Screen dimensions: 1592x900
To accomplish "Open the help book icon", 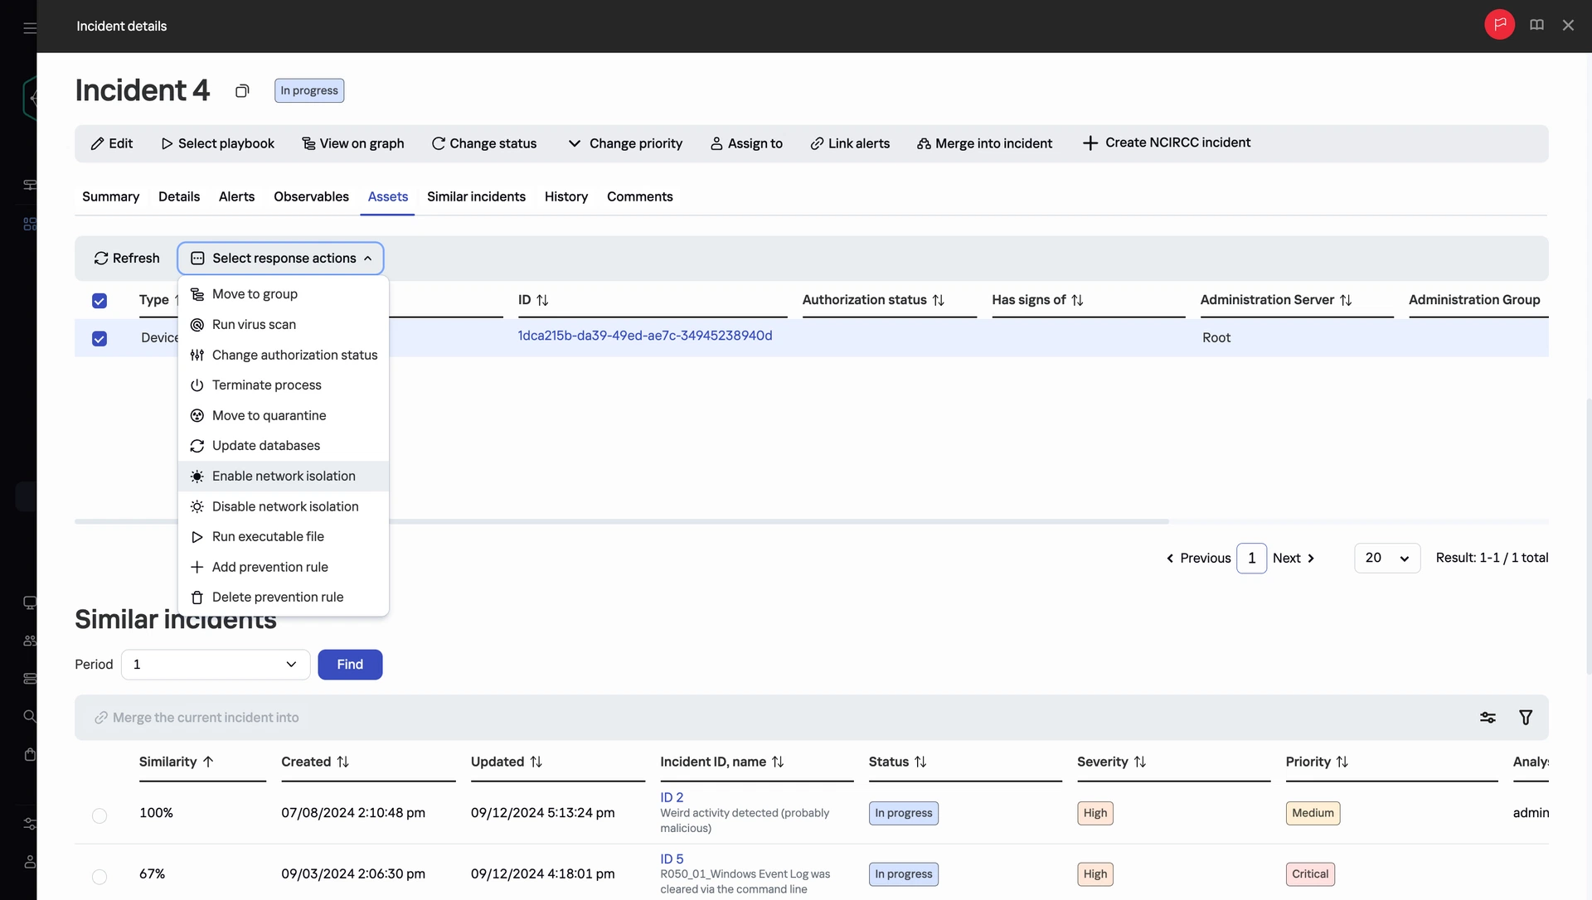I will pyautogui.click(x=1536, y=25).
